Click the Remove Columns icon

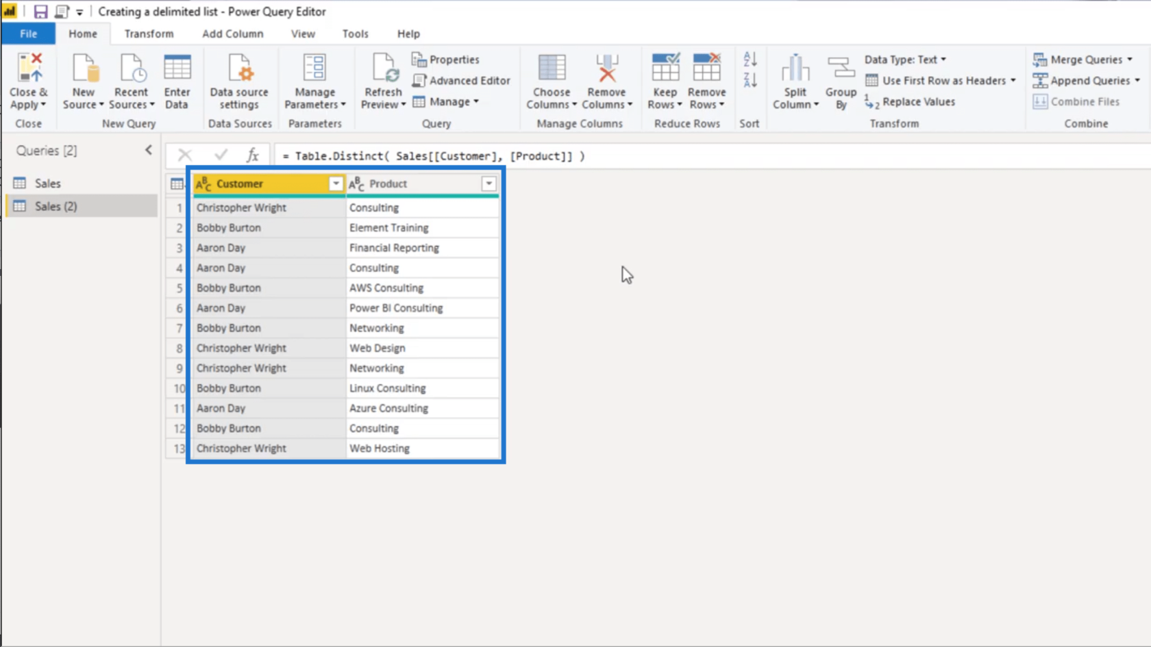(x=607, y=68)
